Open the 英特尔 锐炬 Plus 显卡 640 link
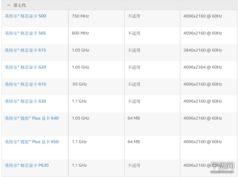The width and height of the screenshot is (238, 177). point(32,118)
